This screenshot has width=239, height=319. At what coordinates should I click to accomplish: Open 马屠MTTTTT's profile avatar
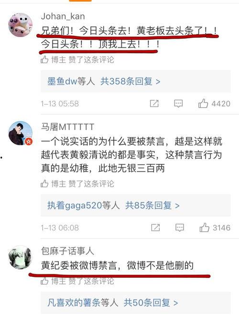pyautogui.click(x=20, y=134)
